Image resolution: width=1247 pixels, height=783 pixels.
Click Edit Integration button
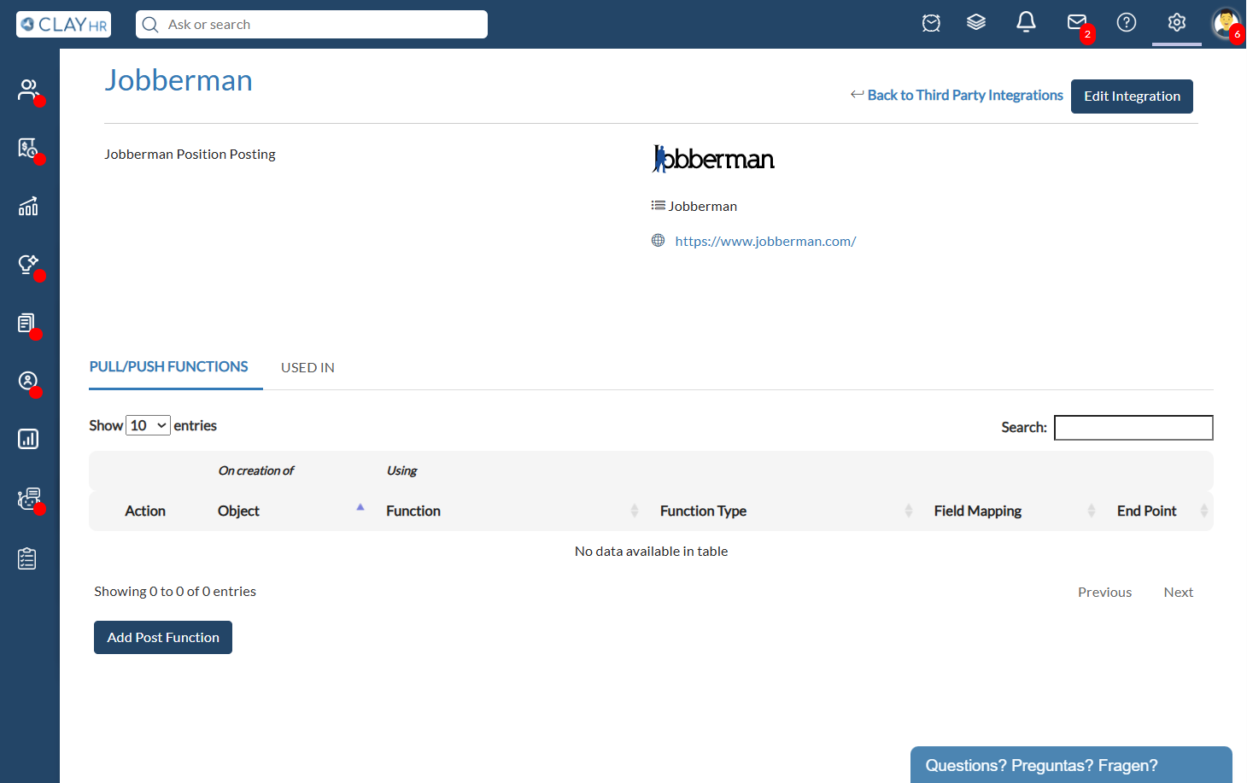click(x=1132, y=96)
